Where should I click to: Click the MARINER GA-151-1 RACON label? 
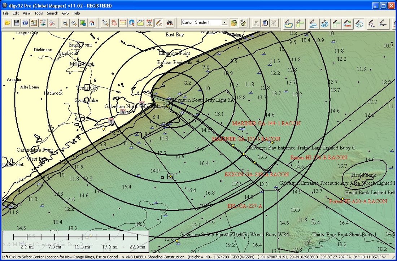pyautogui.click(x=246, y=139)
